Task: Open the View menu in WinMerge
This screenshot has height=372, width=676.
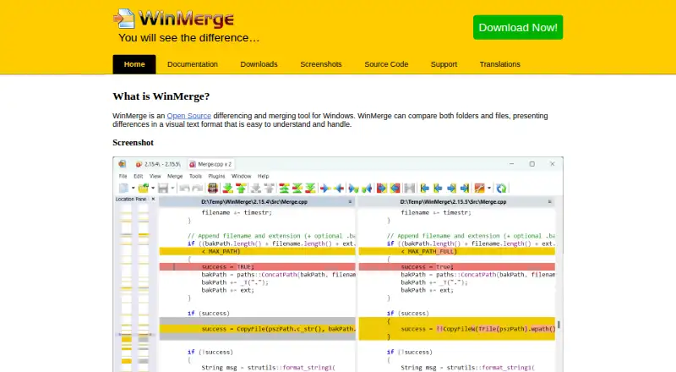Action: coord(155,176)
